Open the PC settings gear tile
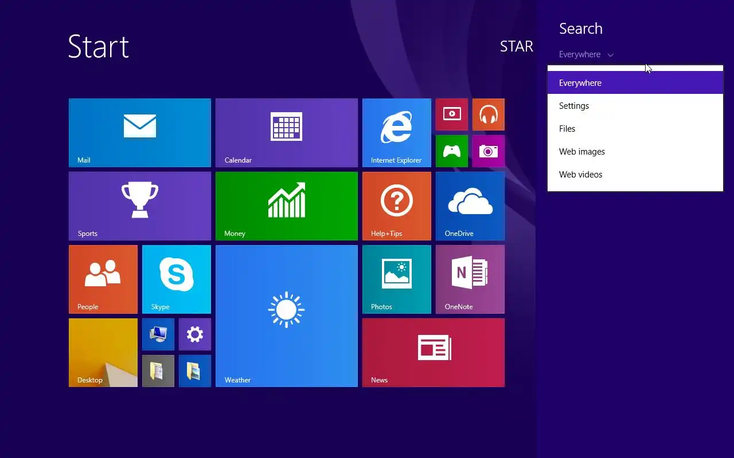734x458 pixels. [195, 334]
